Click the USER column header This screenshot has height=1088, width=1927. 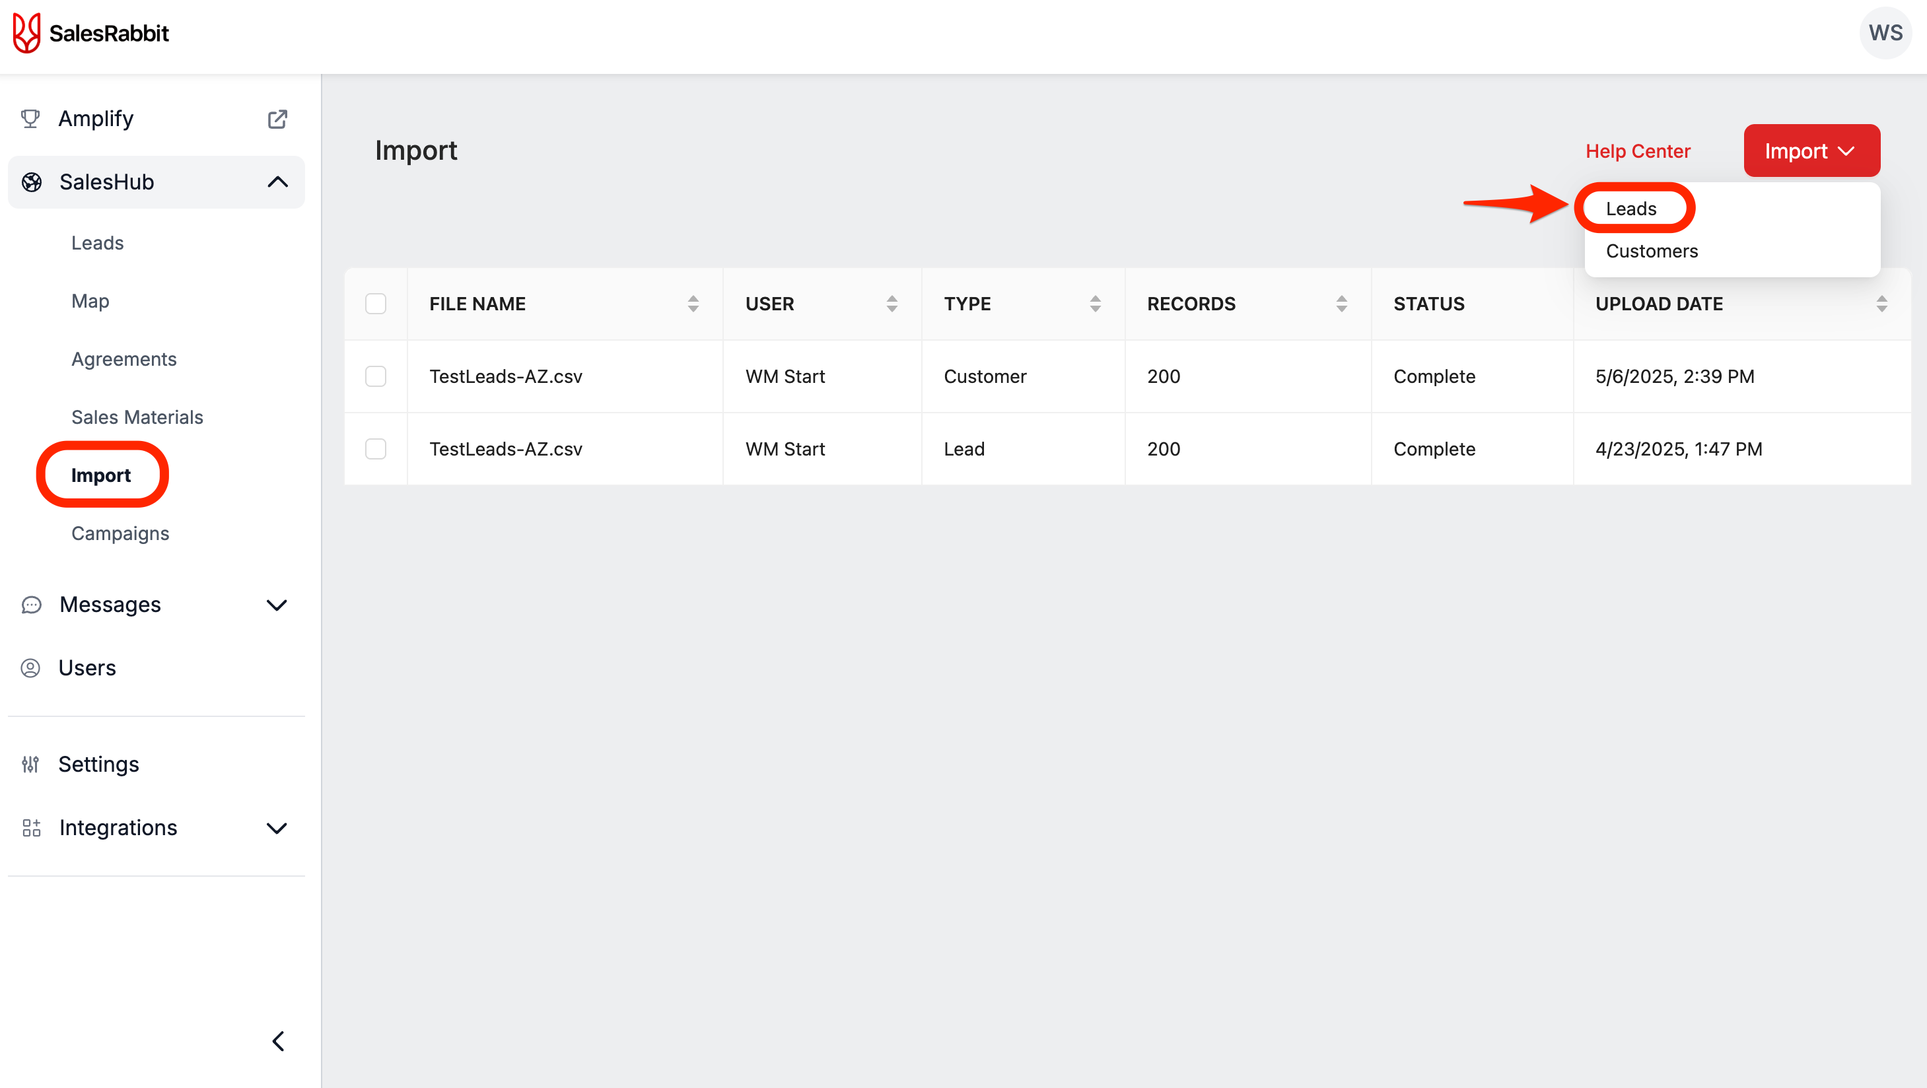(769, 304)
